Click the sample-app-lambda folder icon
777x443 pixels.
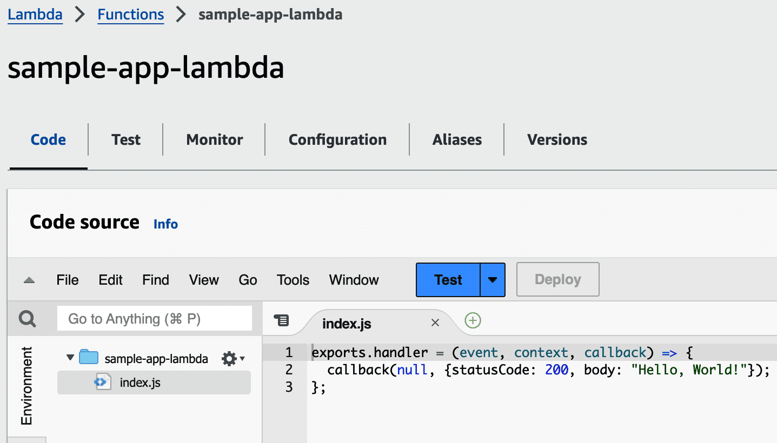point(89,357)
